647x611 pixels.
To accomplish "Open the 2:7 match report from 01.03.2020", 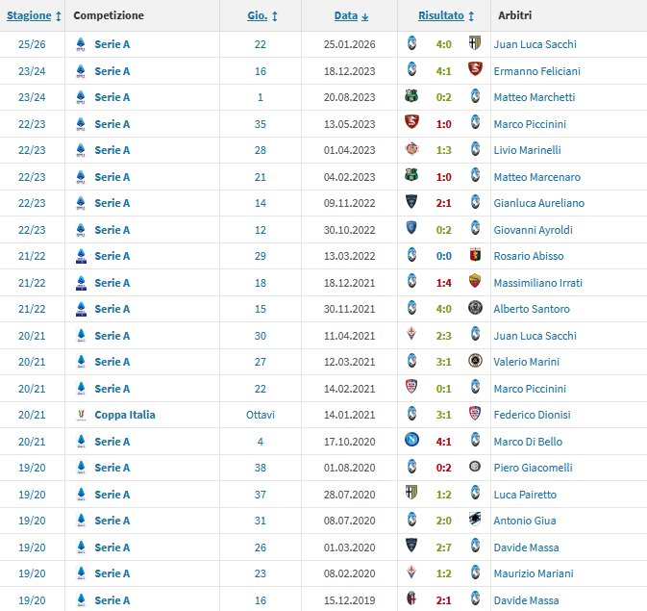I will [443, 547].
